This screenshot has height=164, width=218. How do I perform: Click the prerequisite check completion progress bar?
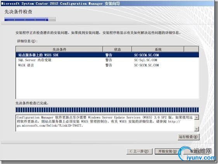(107, 110)
